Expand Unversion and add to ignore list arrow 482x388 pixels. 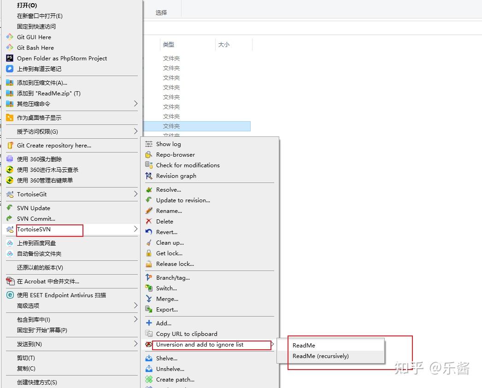pos(272,344)
